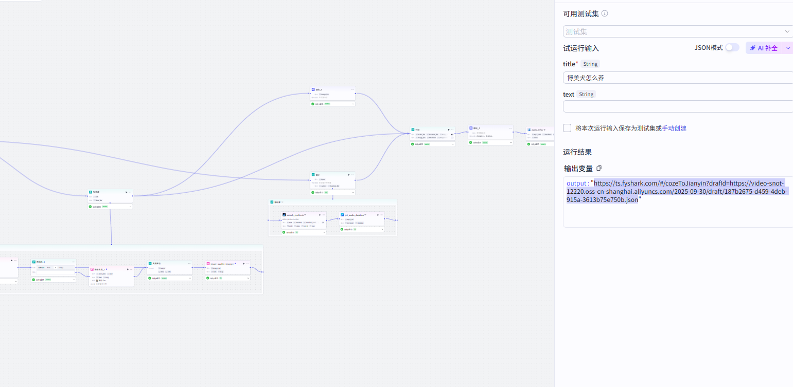This screenshot has width=793, height=387.
Task: Click the copy icon beside 输出变量
Action: pos(599,169)
